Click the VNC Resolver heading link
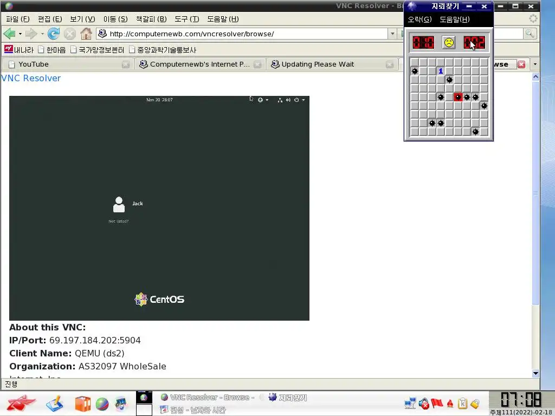 click(31, 78)
